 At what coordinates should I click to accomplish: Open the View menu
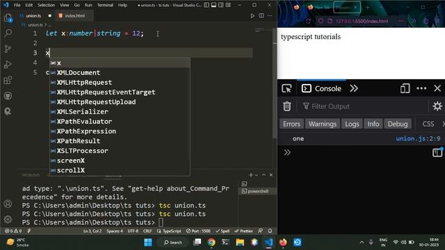pos(65,5)
